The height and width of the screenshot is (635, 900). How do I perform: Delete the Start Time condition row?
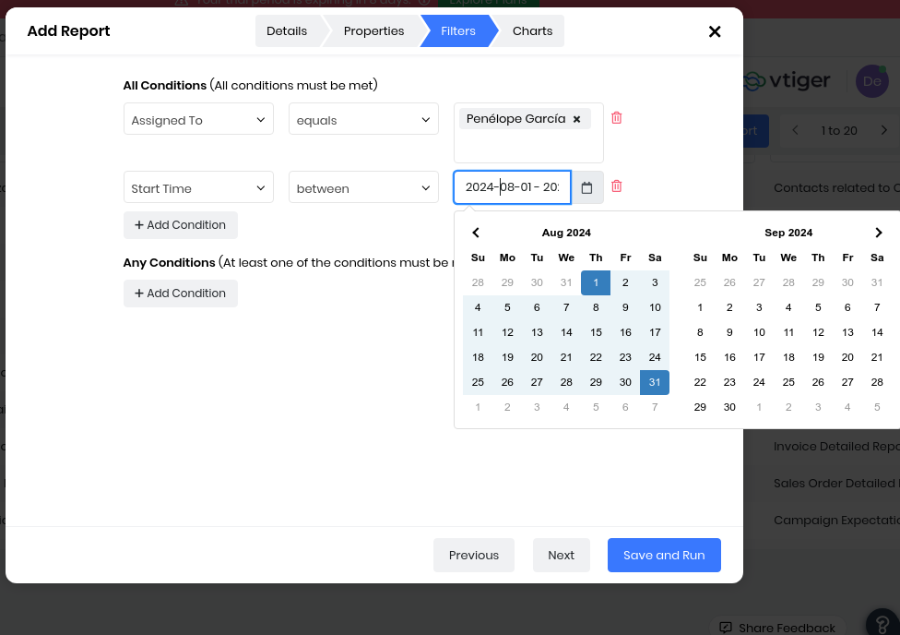(x=617, y=186)
